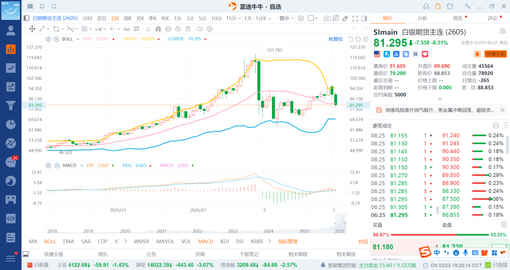Toggle the VOL indicator on

186,241
